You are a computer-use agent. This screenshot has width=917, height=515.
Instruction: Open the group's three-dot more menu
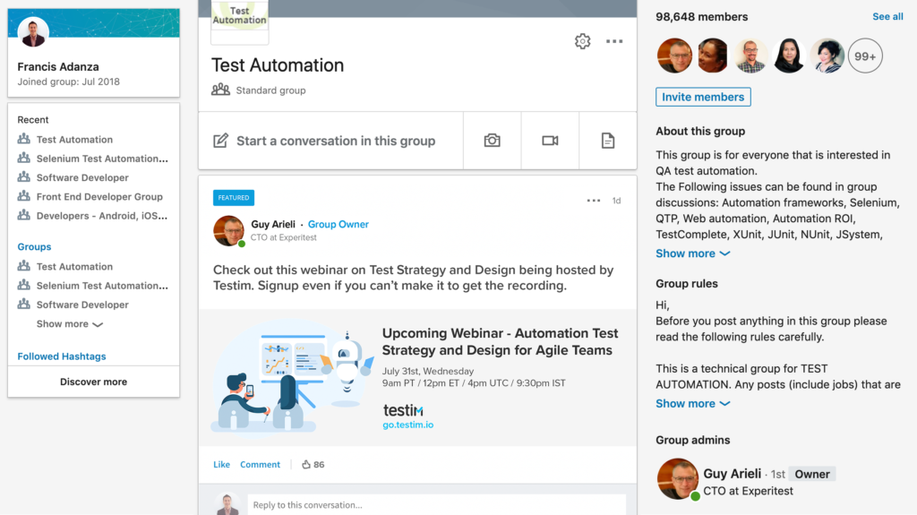[x=614, y=41]
